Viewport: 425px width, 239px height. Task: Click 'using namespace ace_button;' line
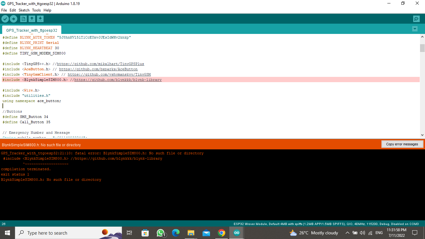(32, 101)
